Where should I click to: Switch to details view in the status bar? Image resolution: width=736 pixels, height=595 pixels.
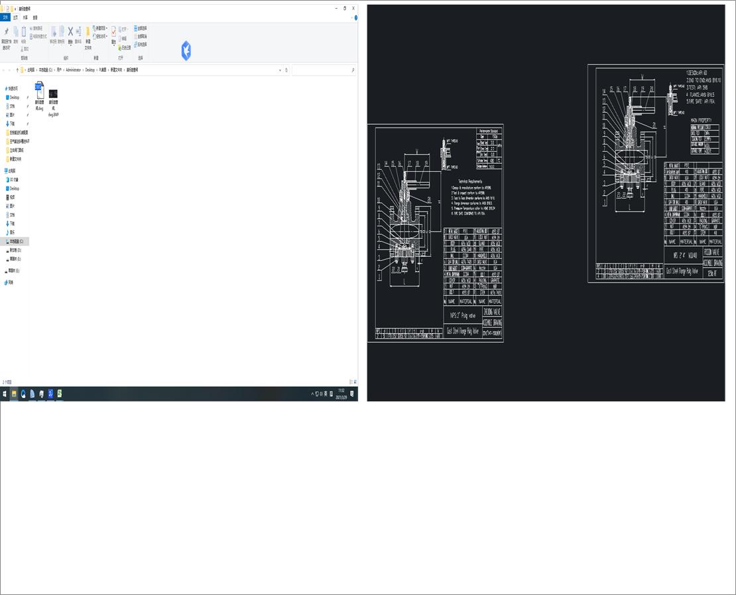(351, 382)
